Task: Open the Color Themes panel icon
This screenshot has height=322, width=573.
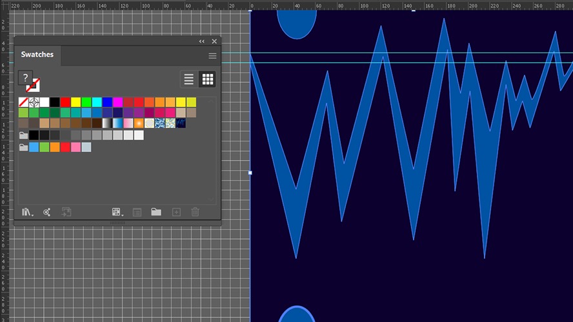Action: [46, 212]
